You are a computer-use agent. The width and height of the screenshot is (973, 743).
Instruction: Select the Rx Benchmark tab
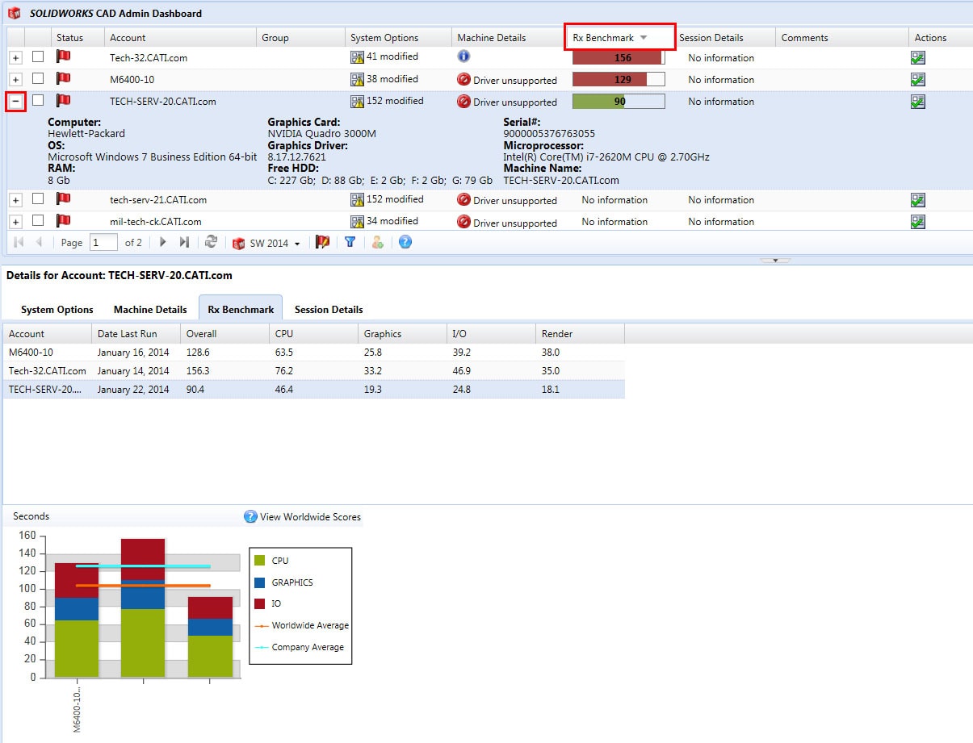[x=241, y=309]
